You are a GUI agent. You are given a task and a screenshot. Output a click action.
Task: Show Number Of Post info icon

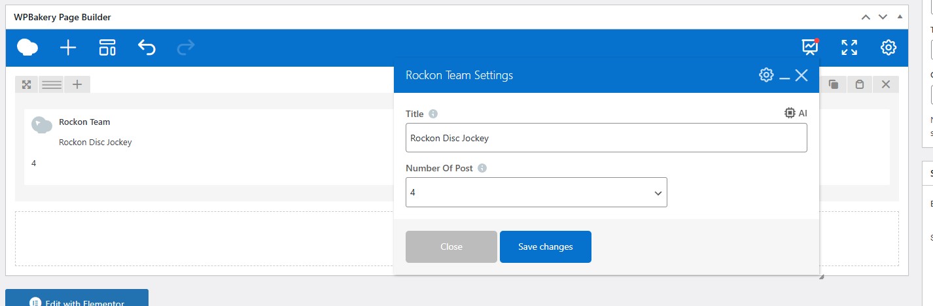coord(482,168)
